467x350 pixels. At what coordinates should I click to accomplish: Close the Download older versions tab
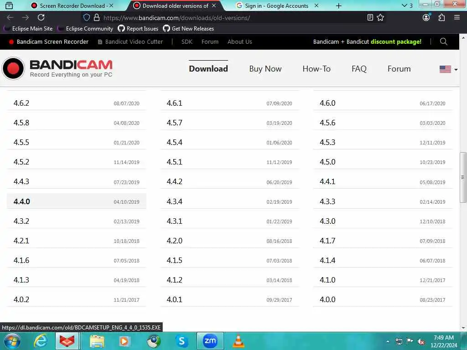214,5
